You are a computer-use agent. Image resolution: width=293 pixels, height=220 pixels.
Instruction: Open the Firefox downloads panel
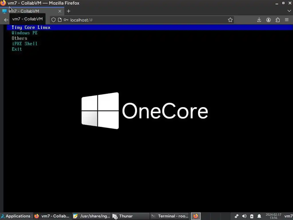259,20
